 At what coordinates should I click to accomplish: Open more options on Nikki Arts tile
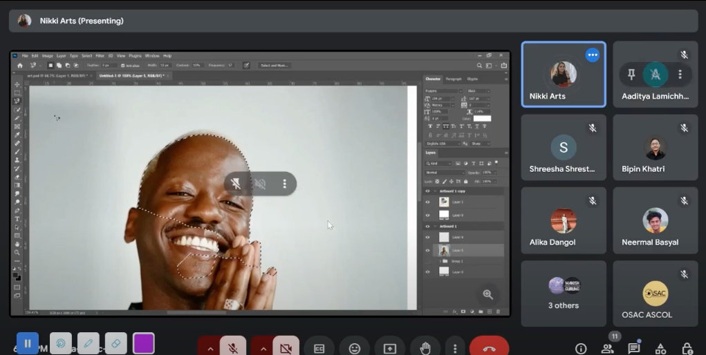point(592,55)
